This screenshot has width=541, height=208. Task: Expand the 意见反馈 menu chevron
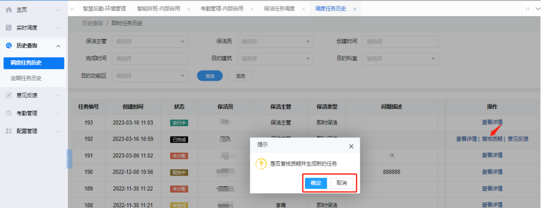(x=58, y=96)
